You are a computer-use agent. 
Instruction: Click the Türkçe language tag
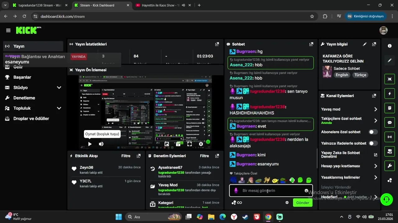click(360, 75)
